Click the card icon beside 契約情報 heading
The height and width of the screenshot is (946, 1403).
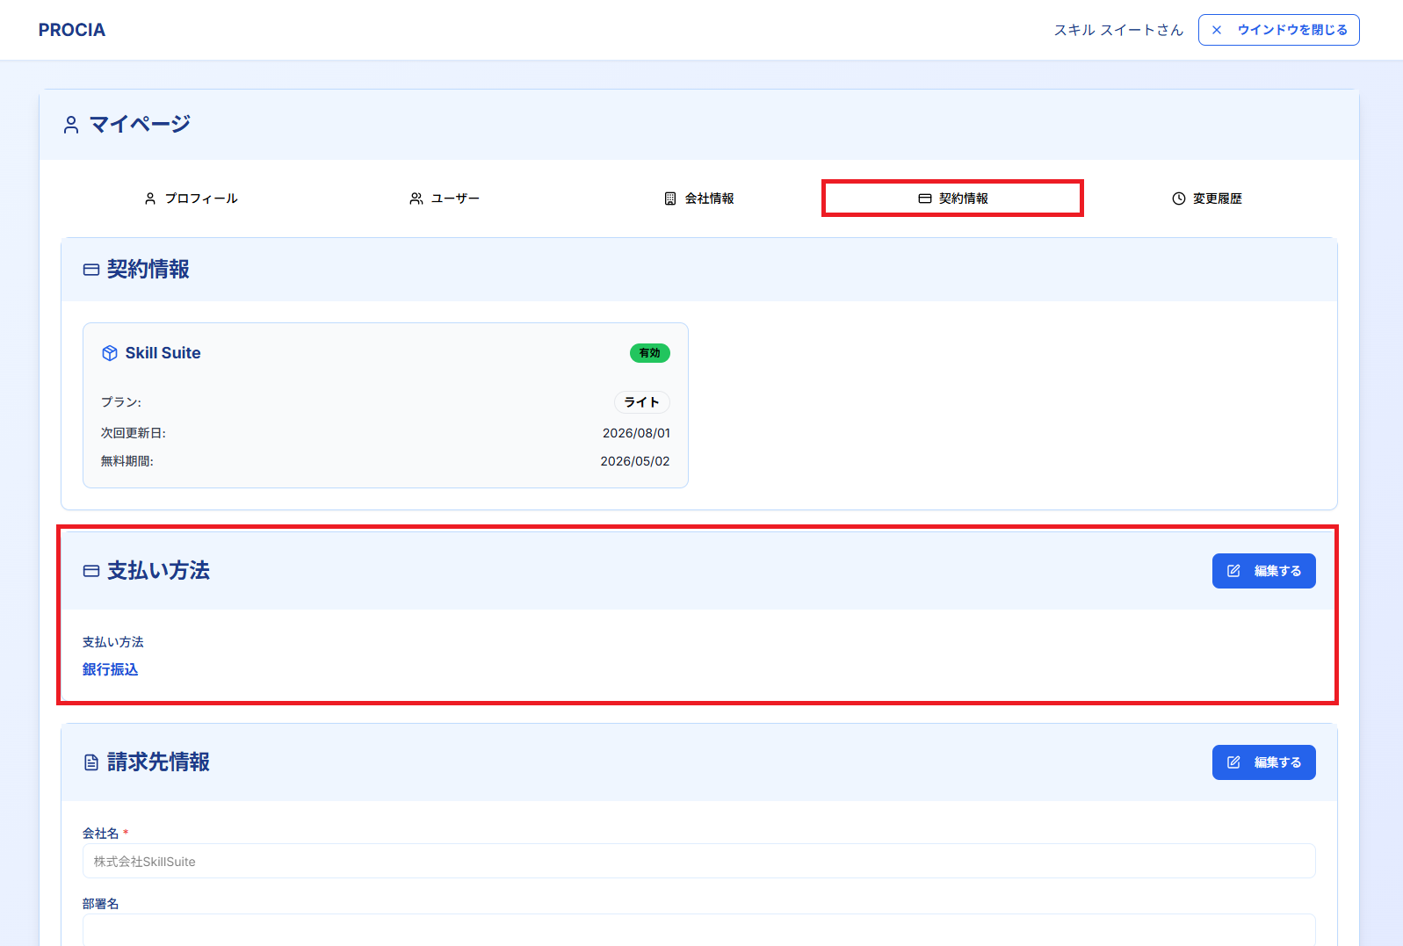(x=91, y=270)
